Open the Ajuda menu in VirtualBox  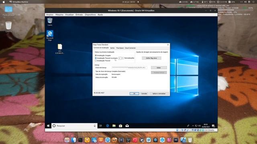click(100, 15)
